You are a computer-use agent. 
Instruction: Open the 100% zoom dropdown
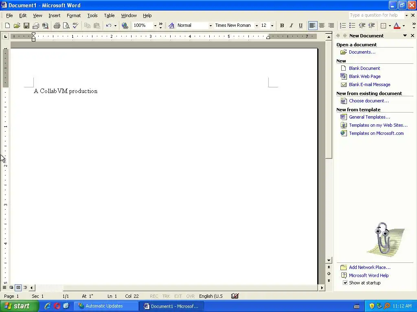(x=155, y=26)
